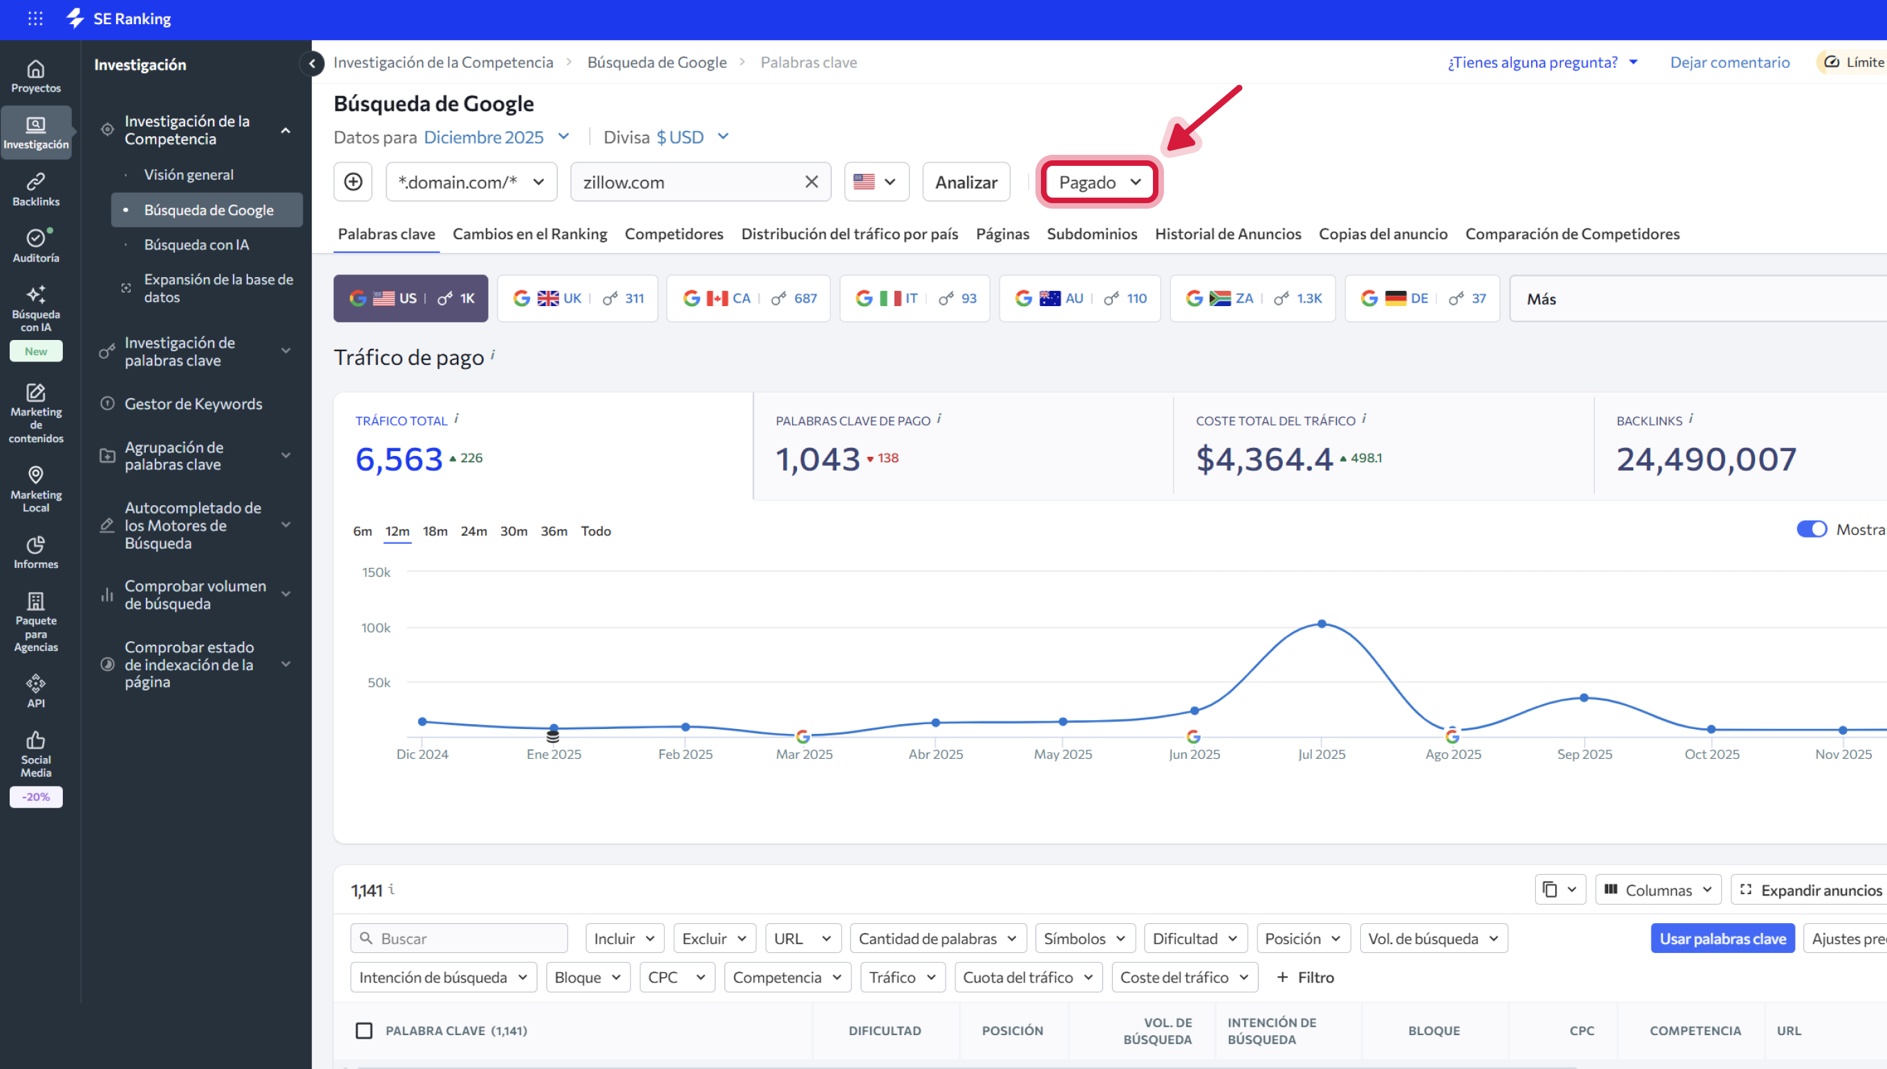1887x1069 pixels.
Task: Check the select-all box in the keyword table
Action: point(364,1030)
